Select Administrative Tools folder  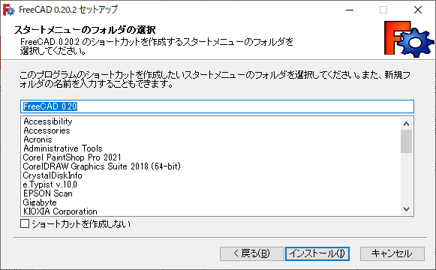63,148
